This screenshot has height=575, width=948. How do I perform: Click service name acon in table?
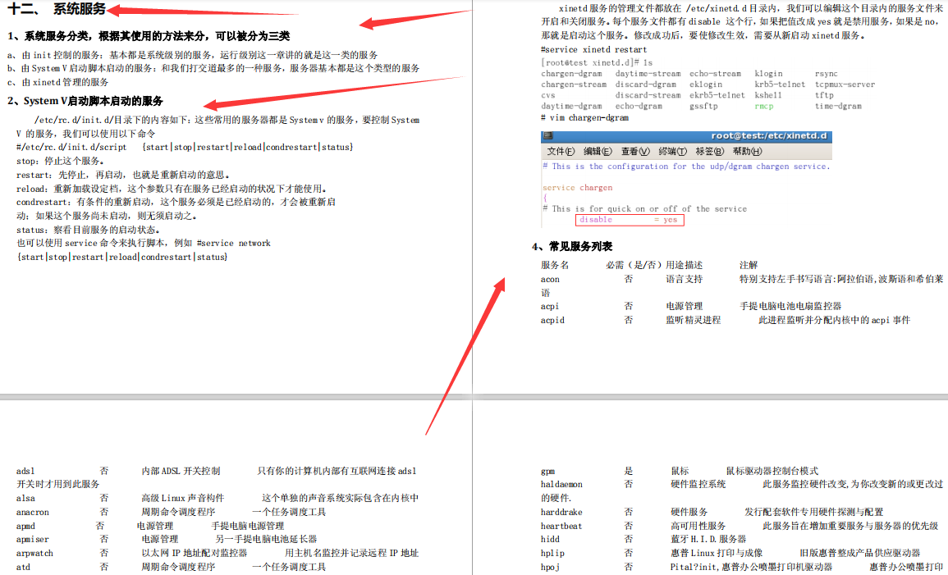550,279
